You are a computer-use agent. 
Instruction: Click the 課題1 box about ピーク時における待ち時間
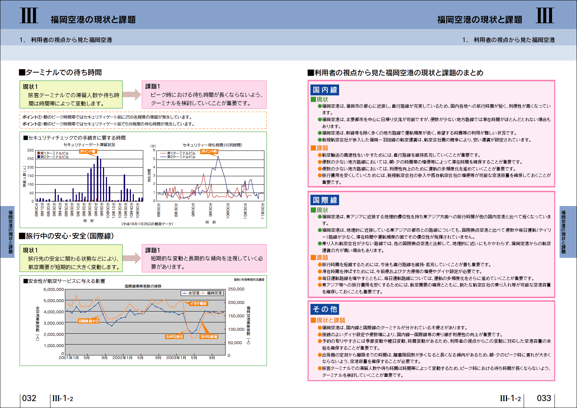[204, 95]
